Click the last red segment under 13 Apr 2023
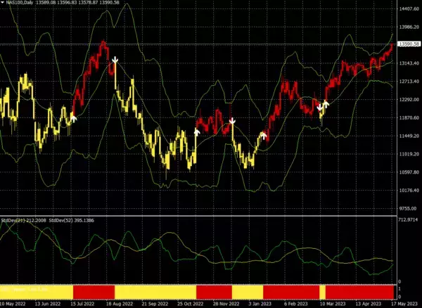Viewport: 422px width, 308px height. pos(359,291)
